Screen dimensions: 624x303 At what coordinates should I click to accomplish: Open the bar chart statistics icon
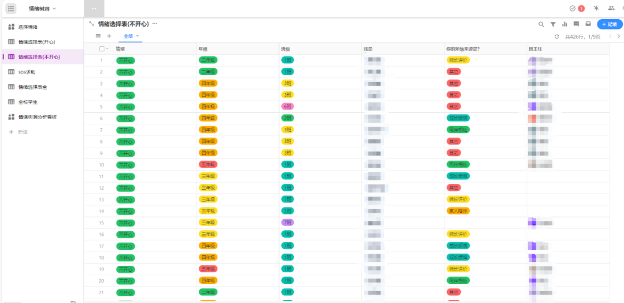coord(564,24)
